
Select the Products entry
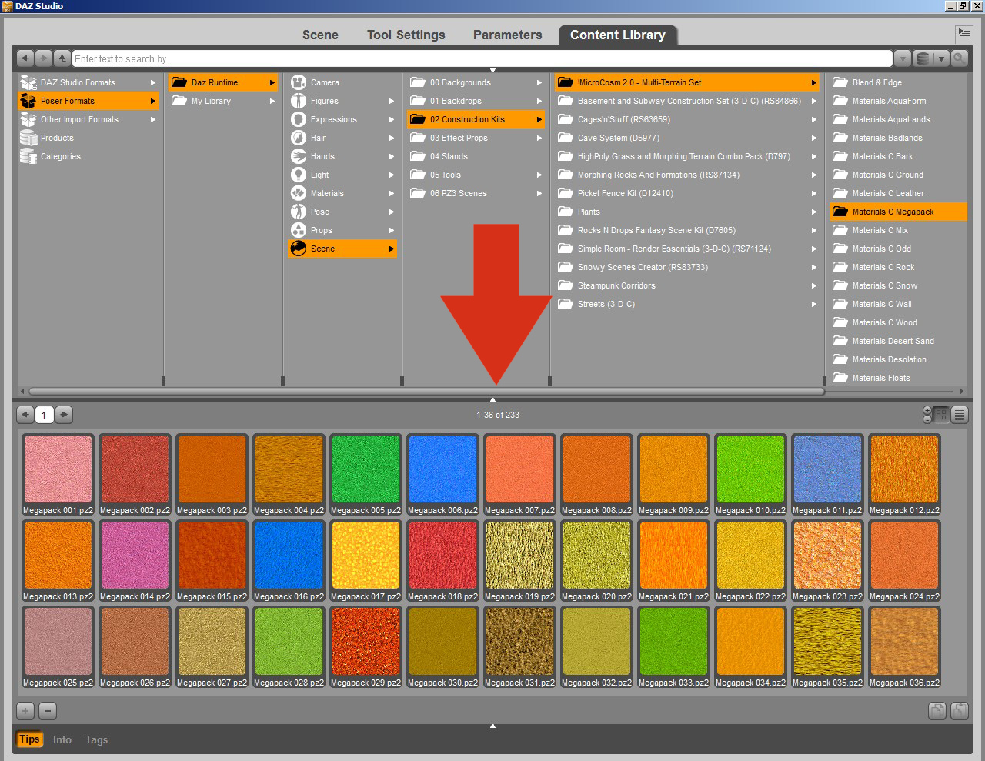pyautogui.click(x=88, y=138)
